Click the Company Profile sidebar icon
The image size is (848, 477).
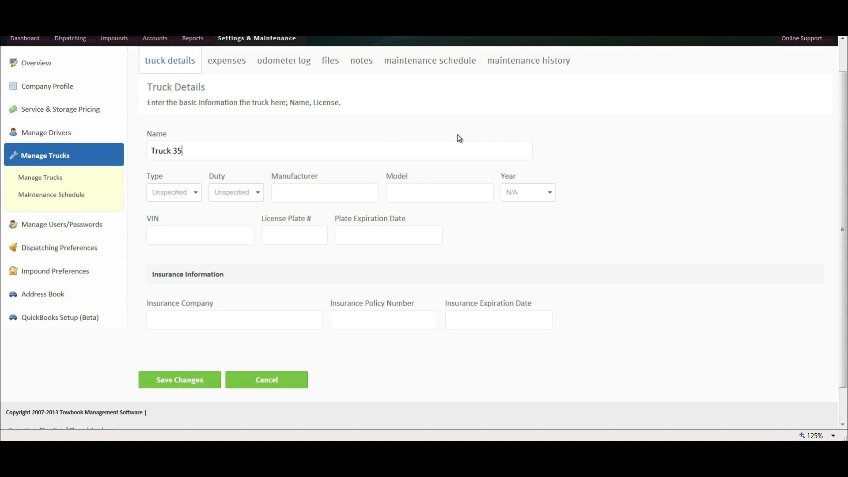(13, 86)
